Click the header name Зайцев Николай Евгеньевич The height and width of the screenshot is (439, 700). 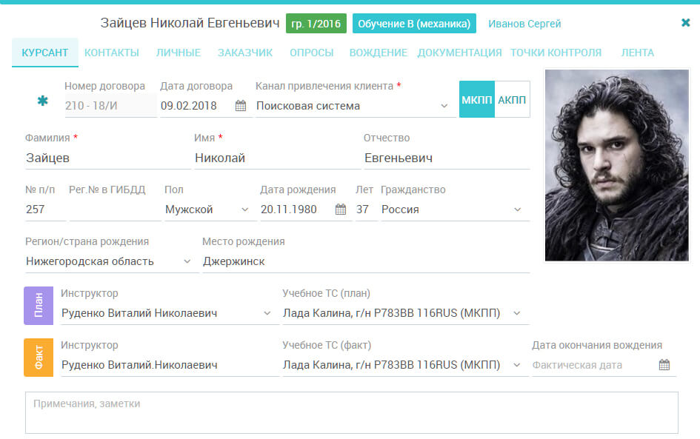(x=190, y=23)
